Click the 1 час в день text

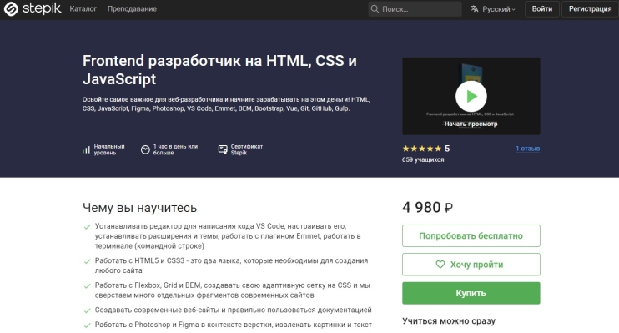tap(175, 149)
